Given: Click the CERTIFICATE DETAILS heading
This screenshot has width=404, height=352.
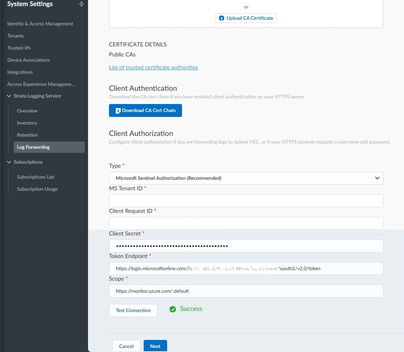Looking at the screenshot, I should [138, 44].
